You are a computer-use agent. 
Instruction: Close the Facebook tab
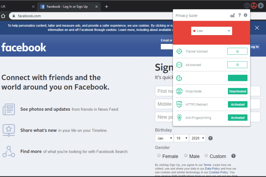point(96,7)
